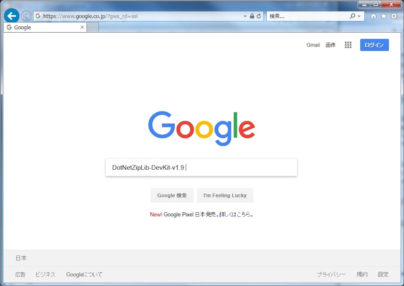This screenshot has height=286, width=404.
Task: Open the search provider dropdown arrow
Action: (x=359, y=16)
